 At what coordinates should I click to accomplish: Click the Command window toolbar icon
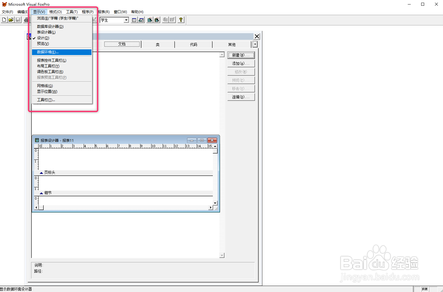click(134, 20)
